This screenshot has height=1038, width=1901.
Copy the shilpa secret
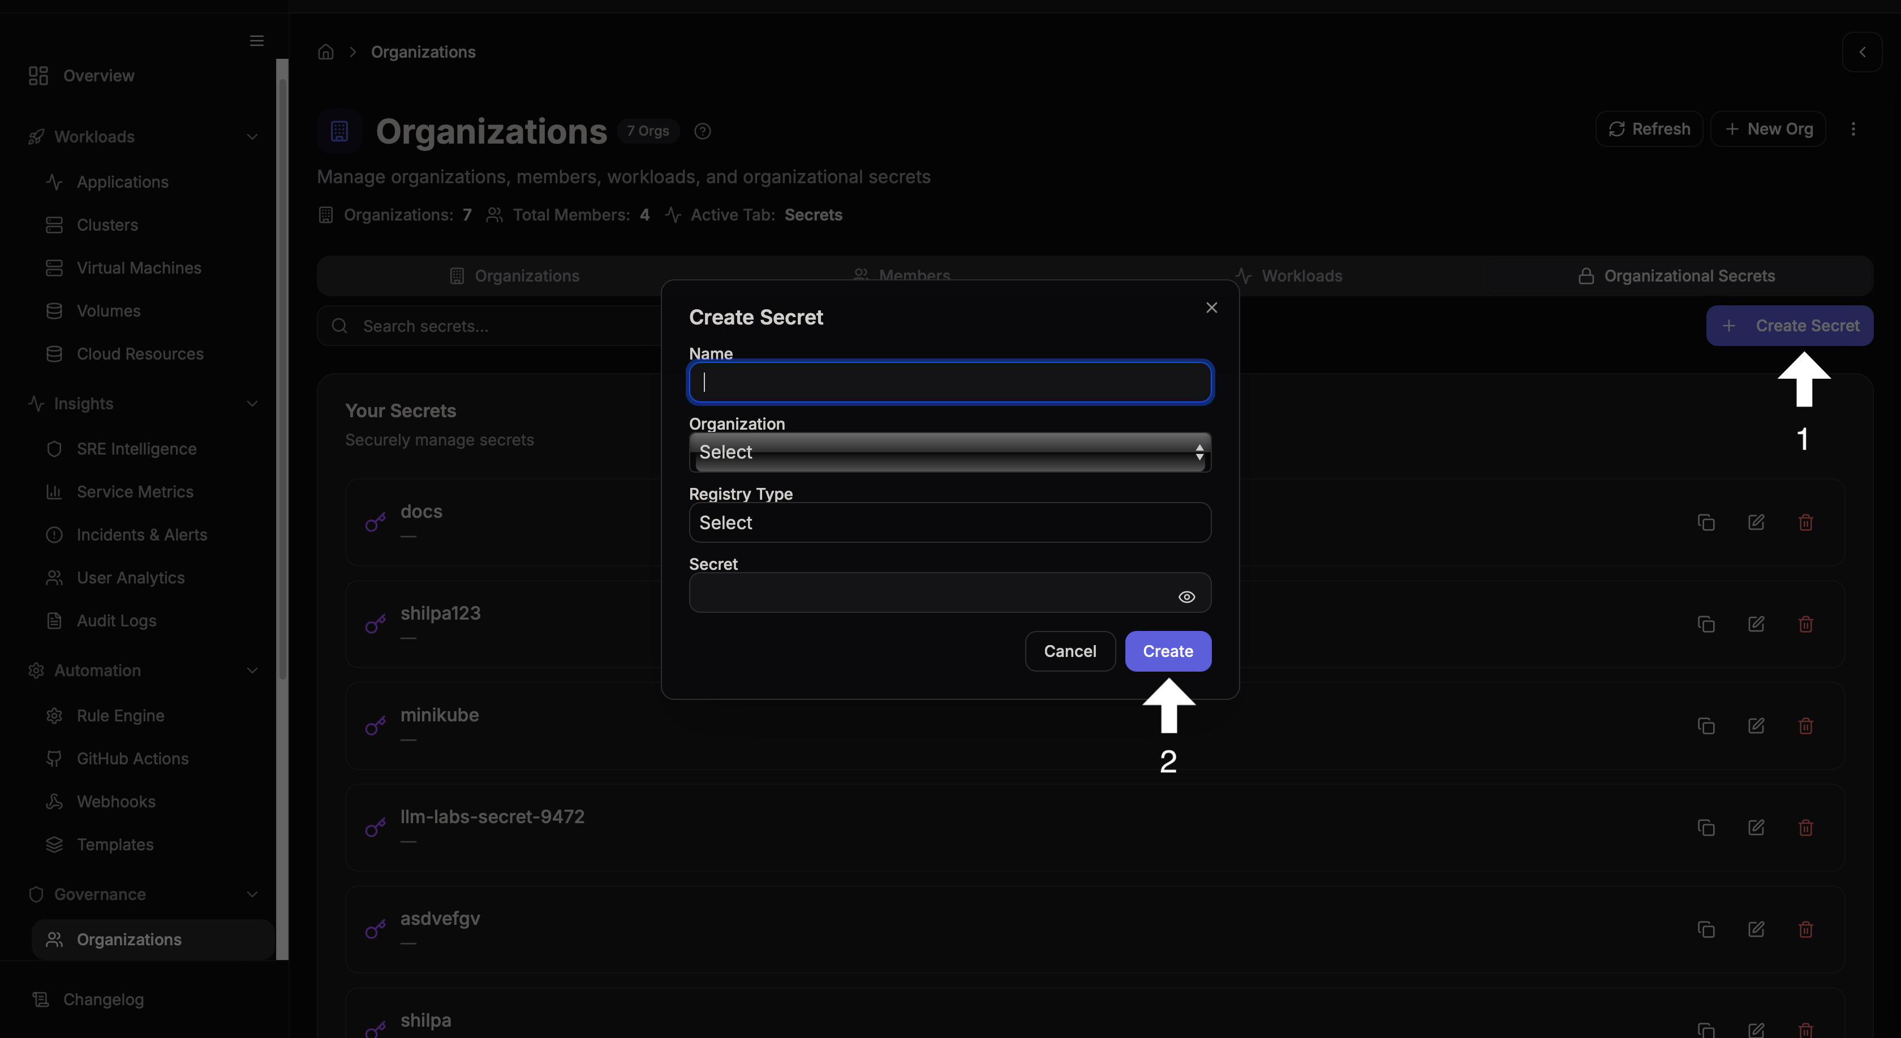pos(1706,1030)
